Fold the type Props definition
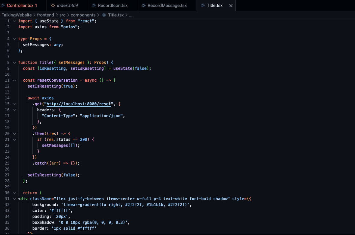Image resolution: width=355 pixels, height=235 pixels. [x=14, y=39]
